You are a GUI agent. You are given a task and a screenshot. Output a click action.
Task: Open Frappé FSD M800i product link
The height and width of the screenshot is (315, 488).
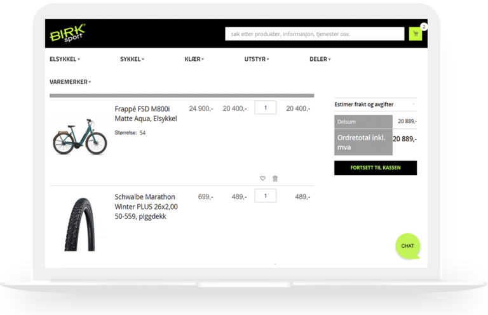[146, 113]
